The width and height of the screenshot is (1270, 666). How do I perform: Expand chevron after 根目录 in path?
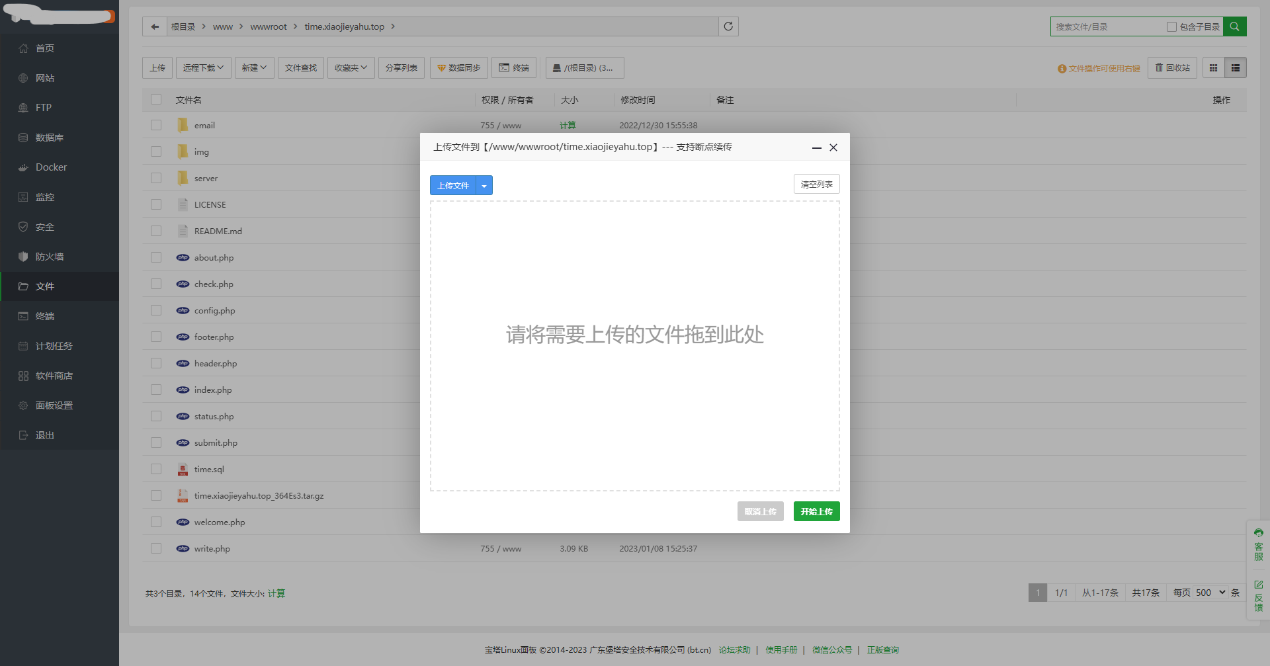[204, 26]
